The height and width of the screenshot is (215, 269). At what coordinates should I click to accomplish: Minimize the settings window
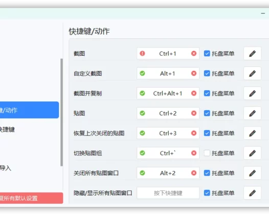point(263,13)
